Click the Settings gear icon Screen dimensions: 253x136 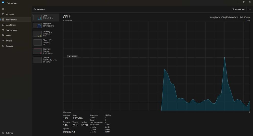(x=3, y=133)
